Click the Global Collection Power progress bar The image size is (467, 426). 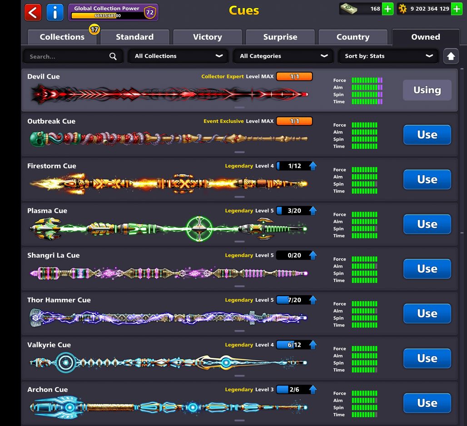click(108, 15)
